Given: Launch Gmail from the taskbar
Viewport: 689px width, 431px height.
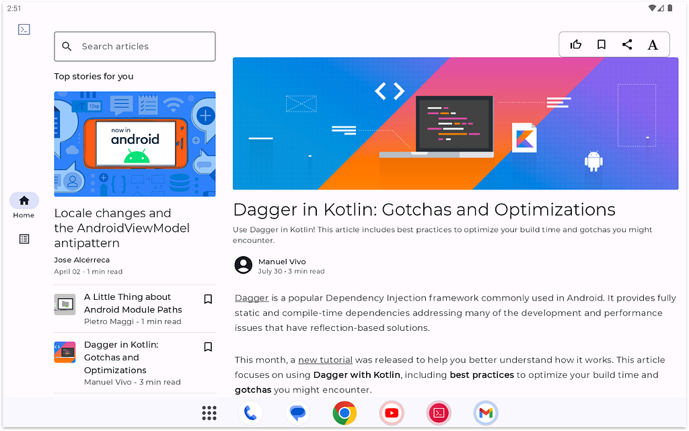Looking at the screenshot, I should coord(486,413).
